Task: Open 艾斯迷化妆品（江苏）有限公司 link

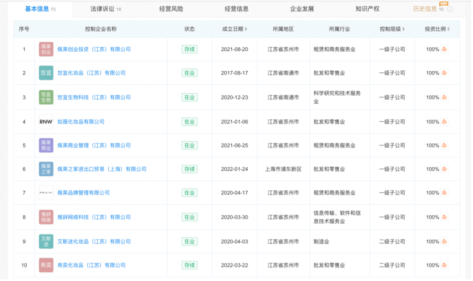Action: (x=94, y=242)
